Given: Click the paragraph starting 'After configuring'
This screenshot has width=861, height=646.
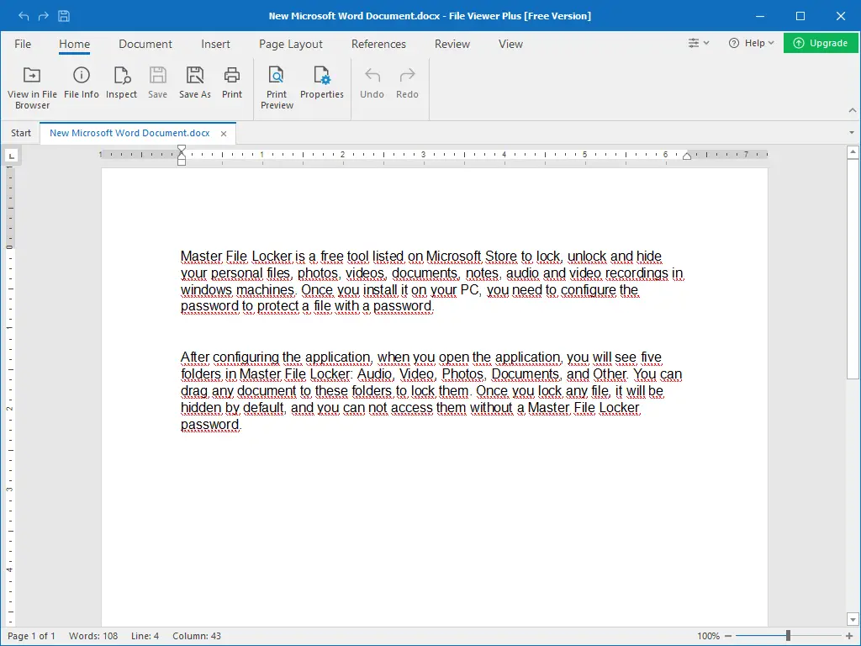Looking at the screenshot, I should tap(431, 390).
